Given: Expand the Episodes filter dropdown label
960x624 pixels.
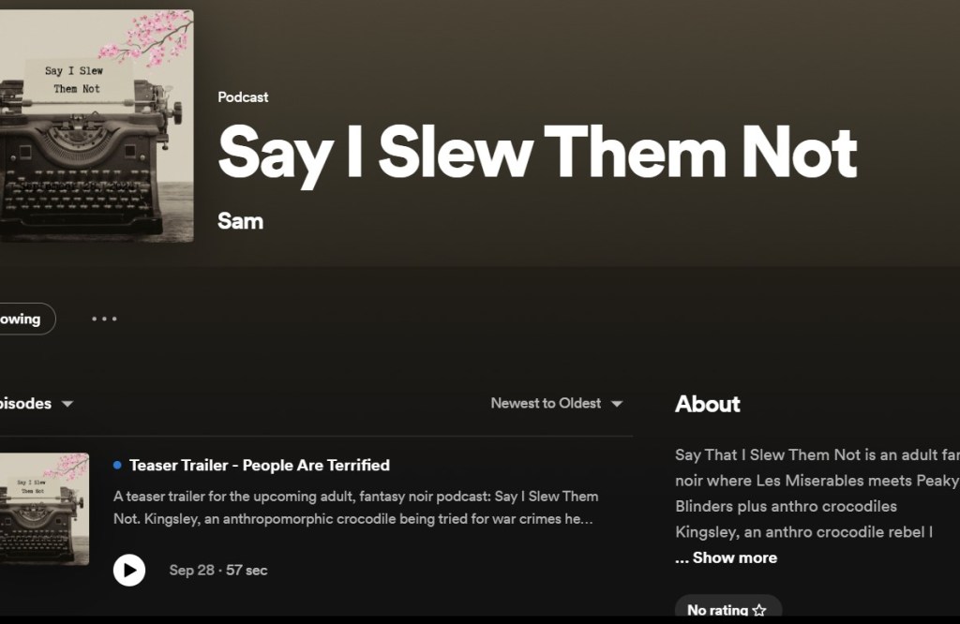Looking at the screenshot, I should [25, 404].
